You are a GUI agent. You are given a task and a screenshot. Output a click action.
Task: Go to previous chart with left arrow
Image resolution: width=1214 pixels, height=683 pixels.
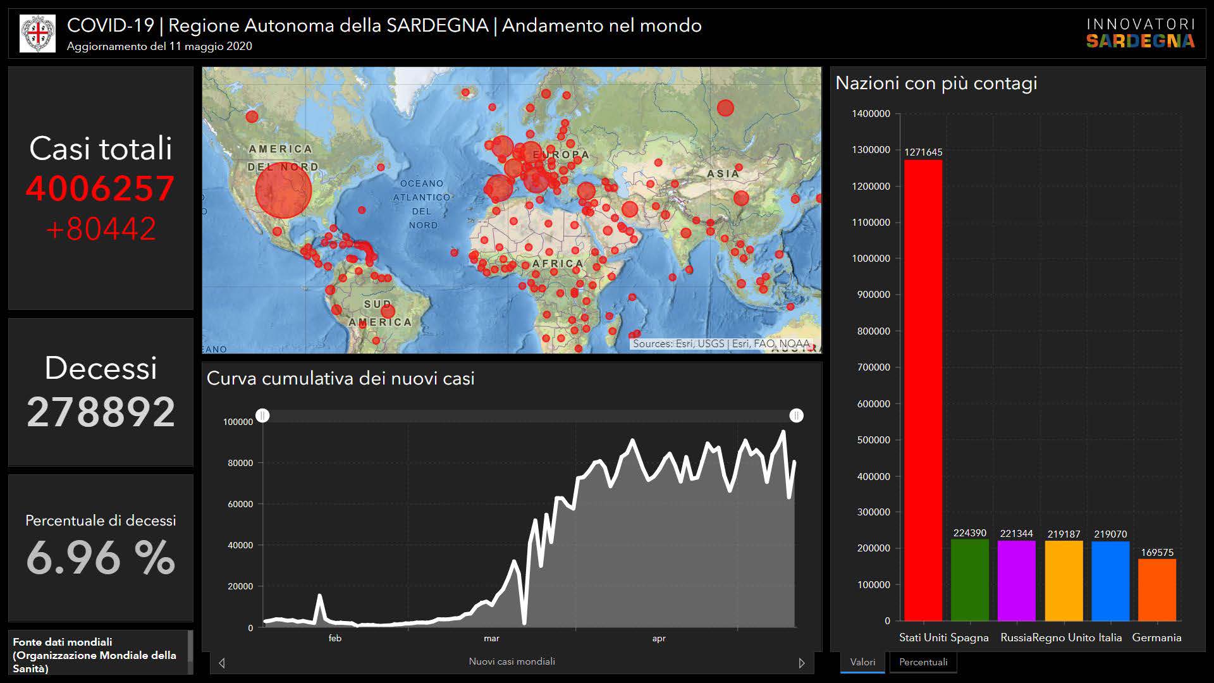[x=222, y=663]
